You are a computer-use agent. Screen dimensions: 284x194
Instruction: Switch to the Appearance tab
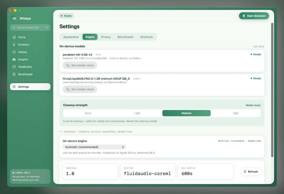pos(71,37)
